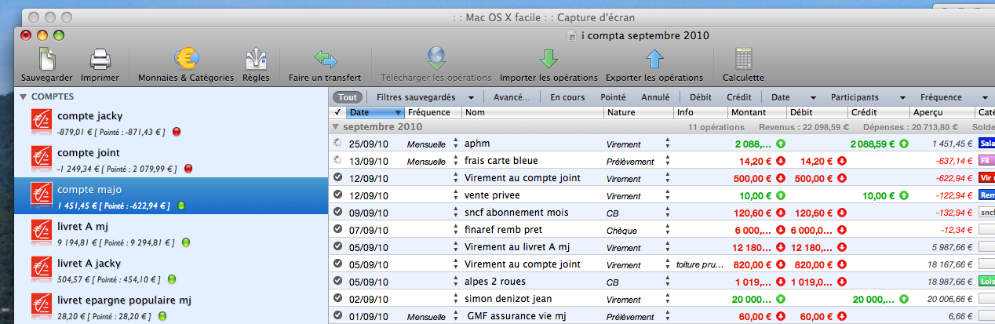Click the bank logo of compte joint
The height and width of the screenshot is (324, 995).
pos(42,159)
